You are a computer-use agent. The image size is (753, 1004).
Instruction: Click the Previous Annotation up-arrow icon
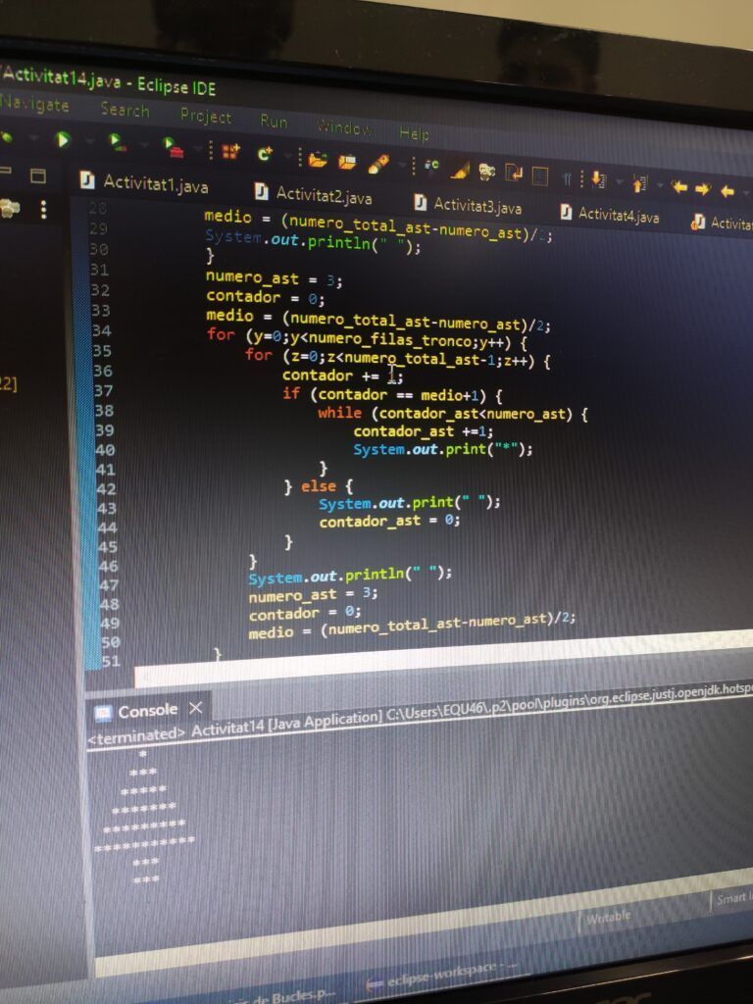639,183
